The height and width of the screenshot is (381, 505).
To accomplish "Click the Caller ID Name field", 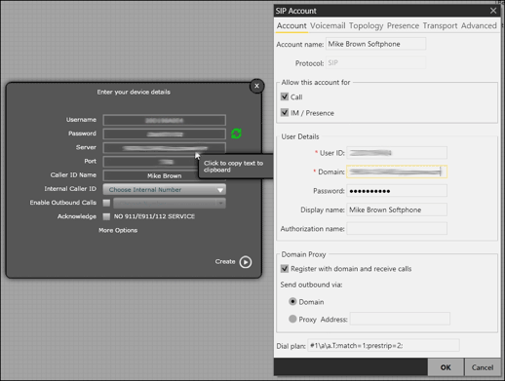I will pos(165,175).
